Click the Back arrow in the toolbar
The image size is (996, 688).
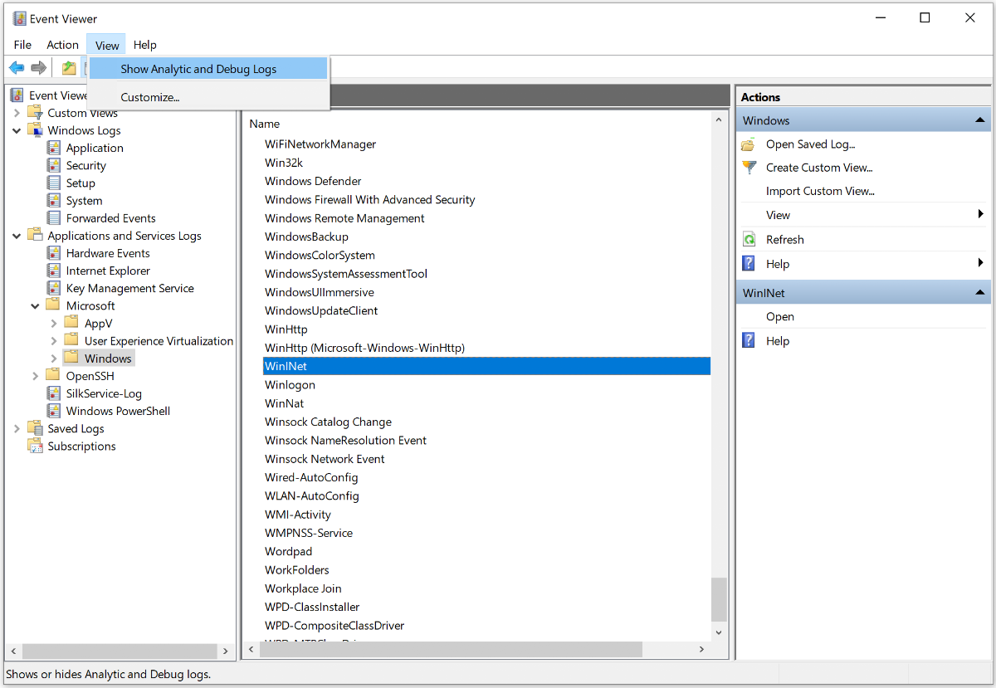17,68
